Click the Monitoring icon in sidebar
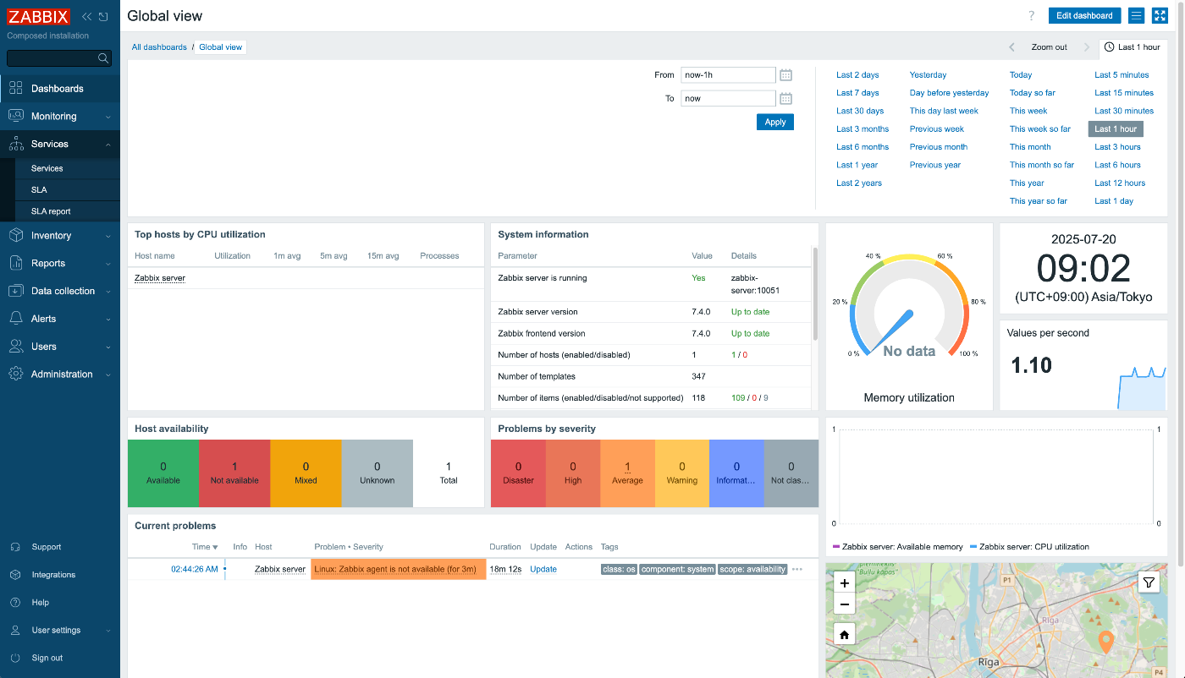 tap(16, 116)
